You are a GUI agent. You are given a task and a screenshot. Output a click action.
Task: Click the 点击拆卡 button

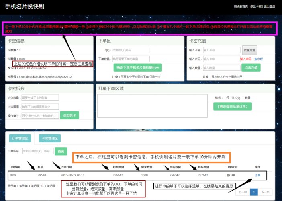point(69,115)
